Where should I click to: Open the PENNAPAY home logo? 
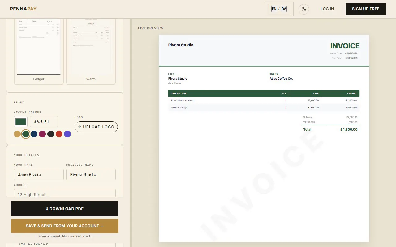[x=23, y=9]
